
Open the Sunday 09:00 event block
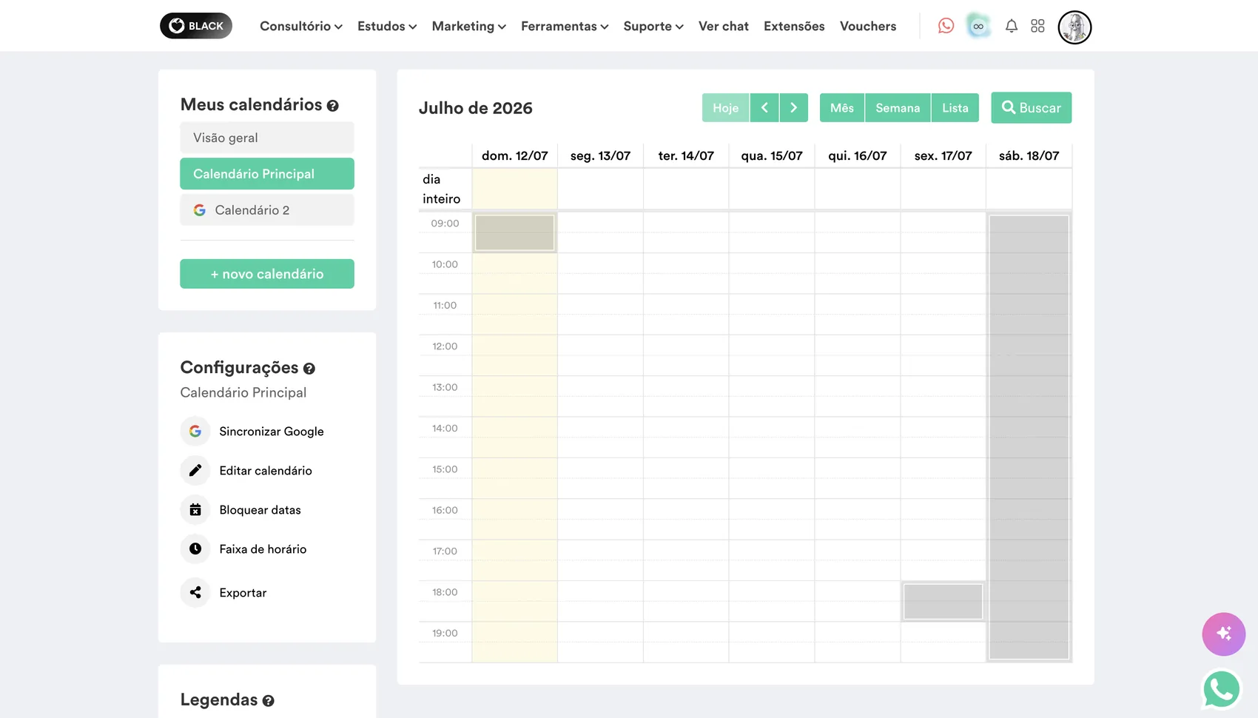coord(514,232)
